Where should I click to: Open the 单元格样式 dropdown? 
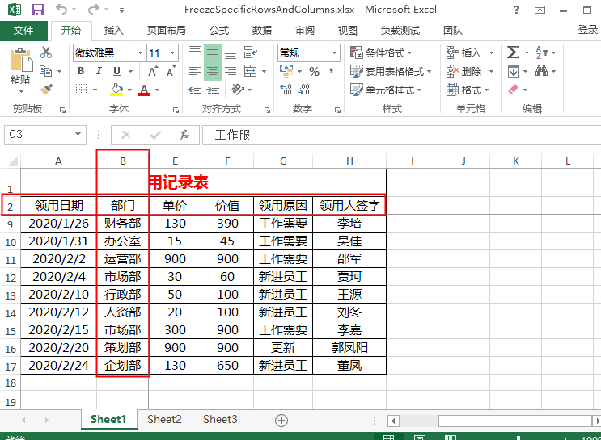tap(386, 90)
